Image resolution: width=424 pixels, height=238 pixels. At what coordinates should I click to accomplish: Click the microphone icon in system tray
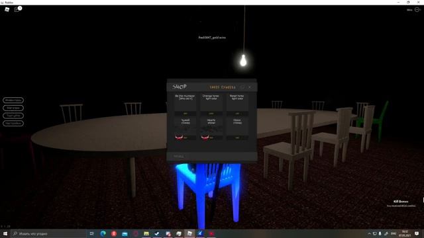(380, 233)
